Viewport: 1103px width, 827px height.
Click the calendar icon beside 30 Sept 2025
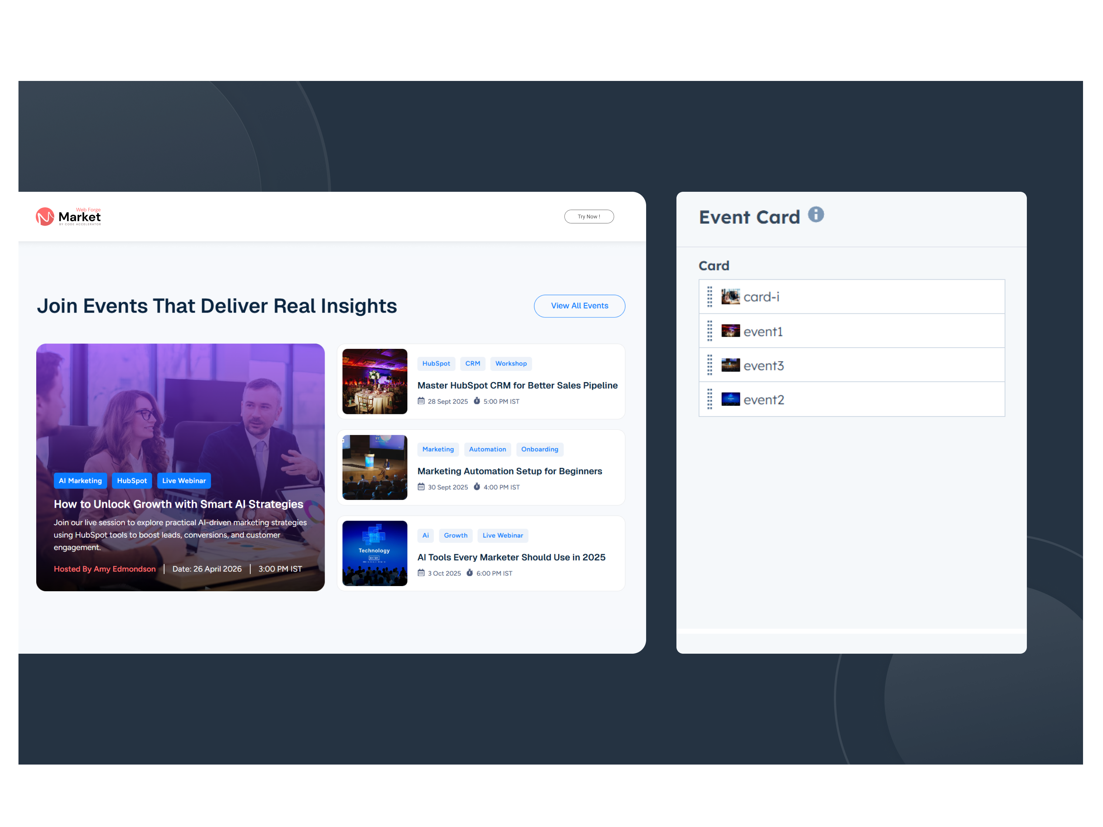point(421,487)
